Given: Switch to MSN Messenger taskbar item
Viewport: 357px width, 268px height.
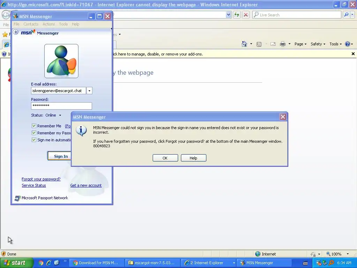Looking at the screenshot, I should pyautogui.click(x=264, y=263).
